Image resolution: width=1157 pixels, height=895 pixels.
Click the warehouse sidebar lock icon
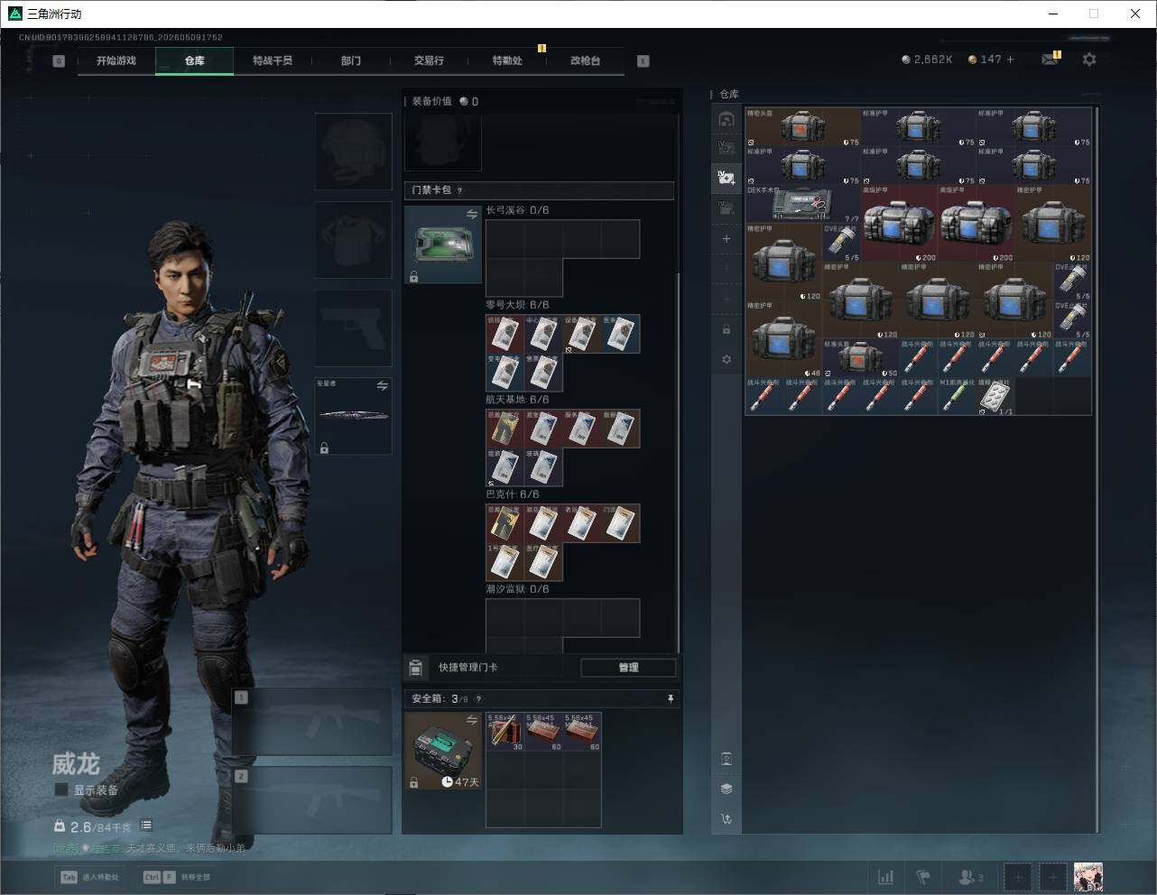coord(727,329)
